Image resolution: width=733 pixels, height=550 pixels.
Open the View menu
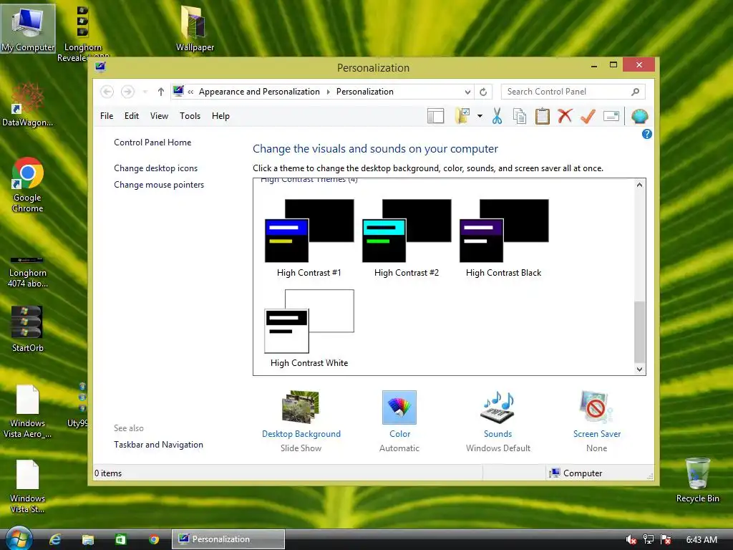pyautogui.click(x=159, y=116)
